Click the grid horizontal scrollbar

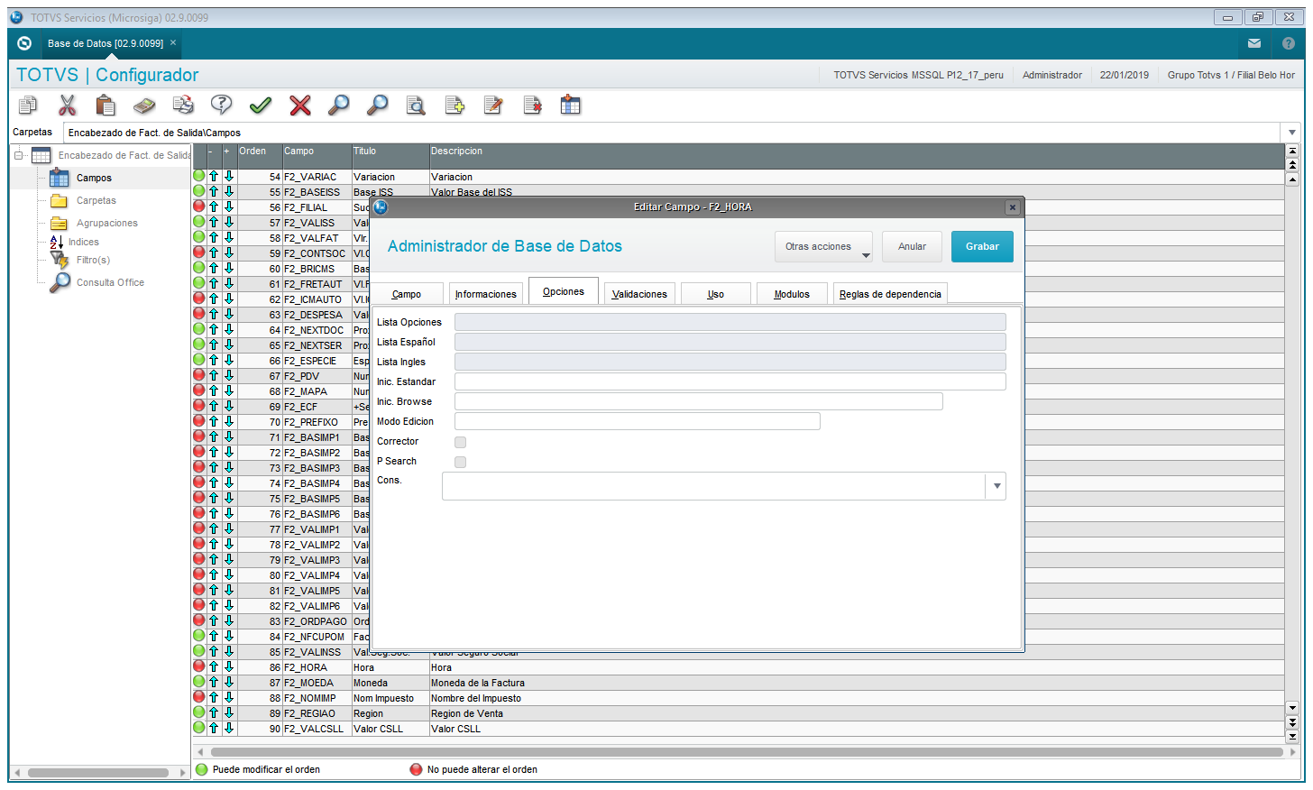click(746, 751)
